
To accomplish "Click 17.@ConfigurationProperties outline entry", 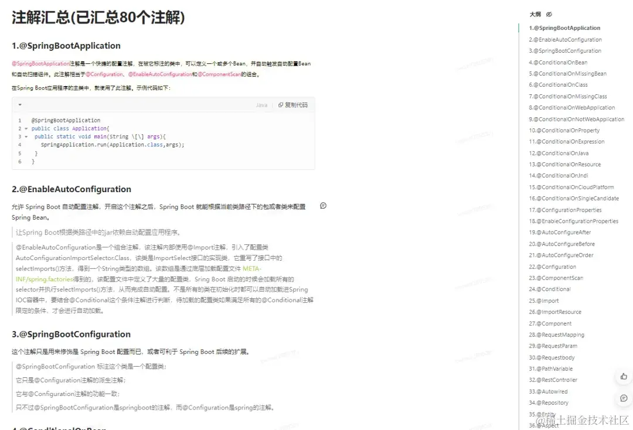I will pyautogui.click(x=565, y=210).
